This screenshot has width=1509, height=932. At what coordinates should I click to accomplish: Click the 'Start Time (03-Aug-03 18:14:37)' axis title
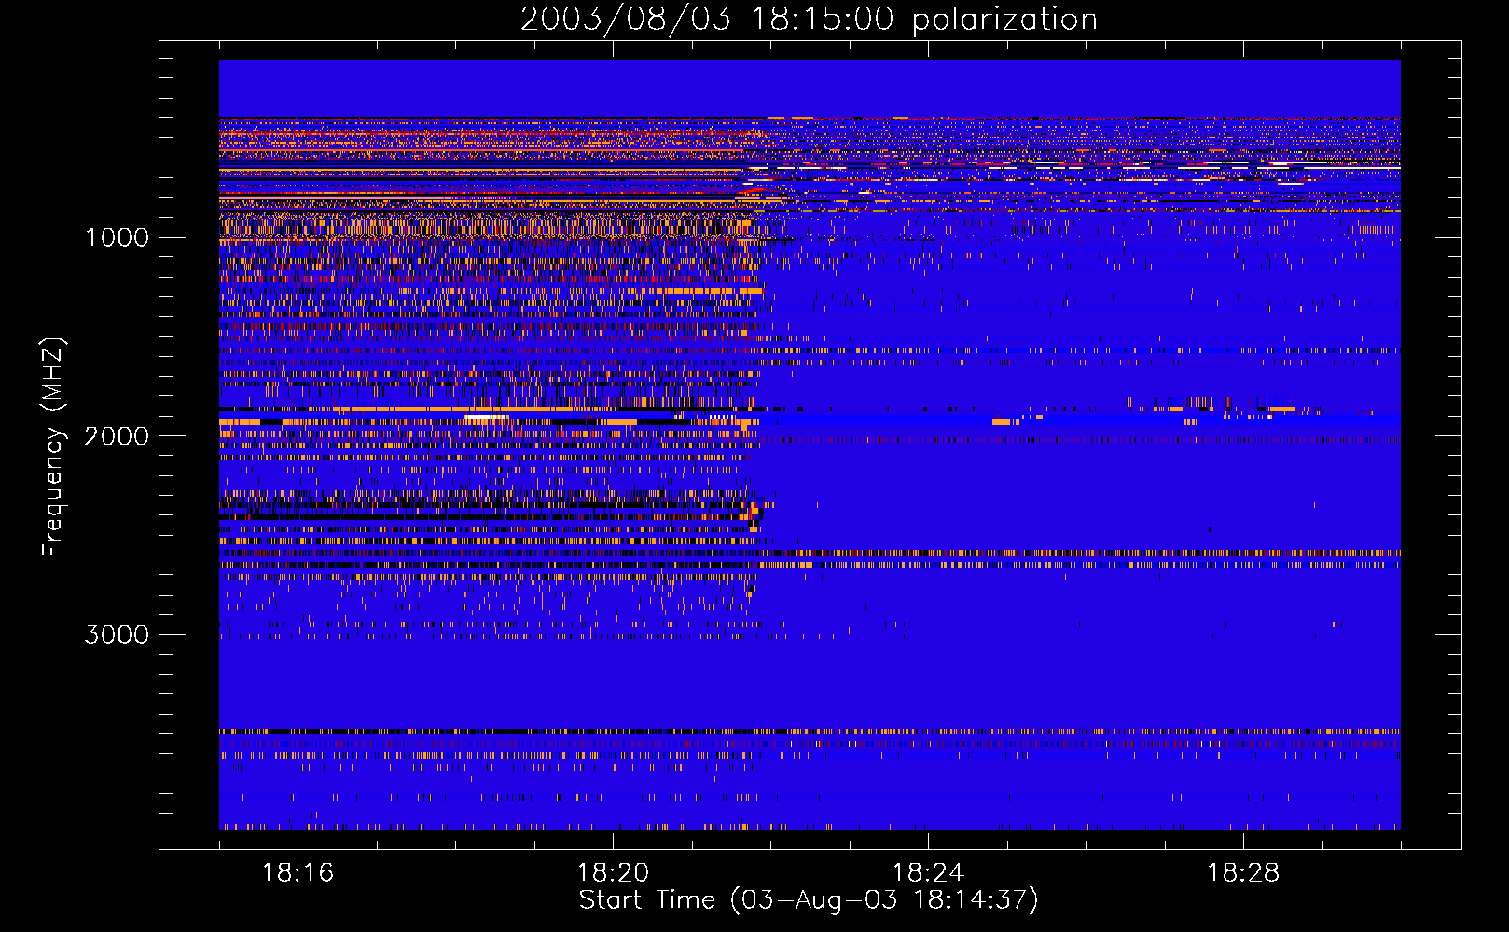[809, 900]
